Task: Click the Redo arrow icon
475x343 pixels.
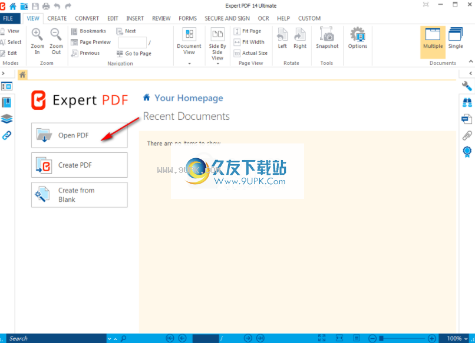Action: point(68,6)
